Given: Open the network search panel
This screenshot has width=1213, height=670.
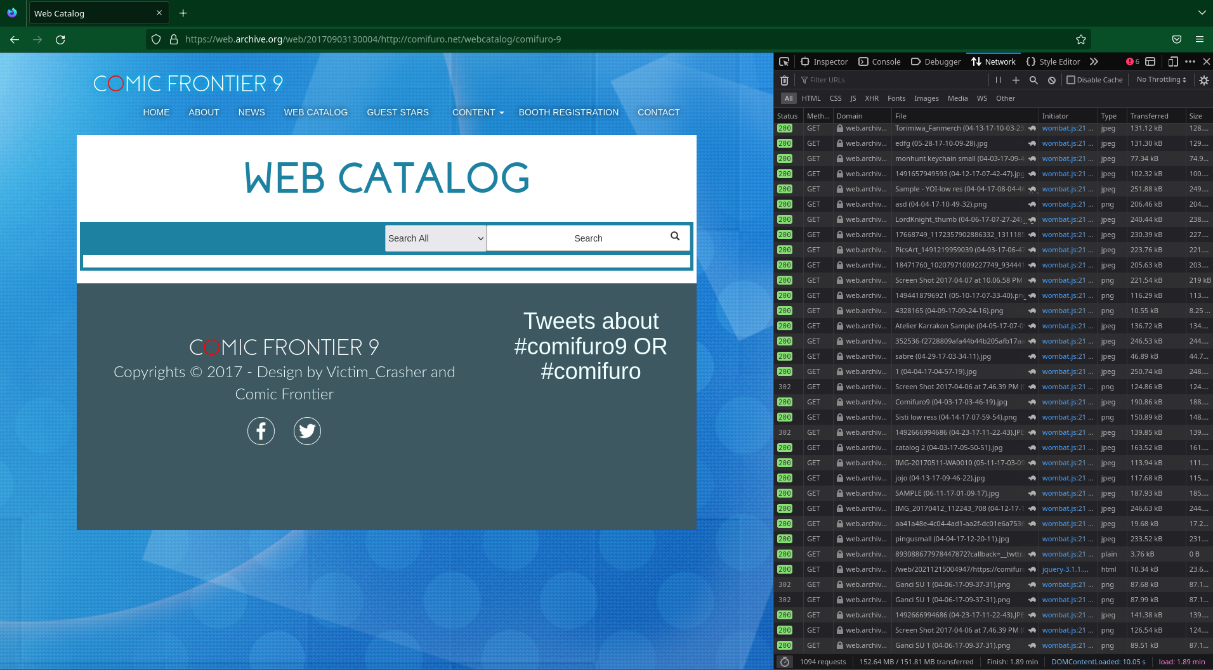Looking at the screenshot, I should point(1033,81).
